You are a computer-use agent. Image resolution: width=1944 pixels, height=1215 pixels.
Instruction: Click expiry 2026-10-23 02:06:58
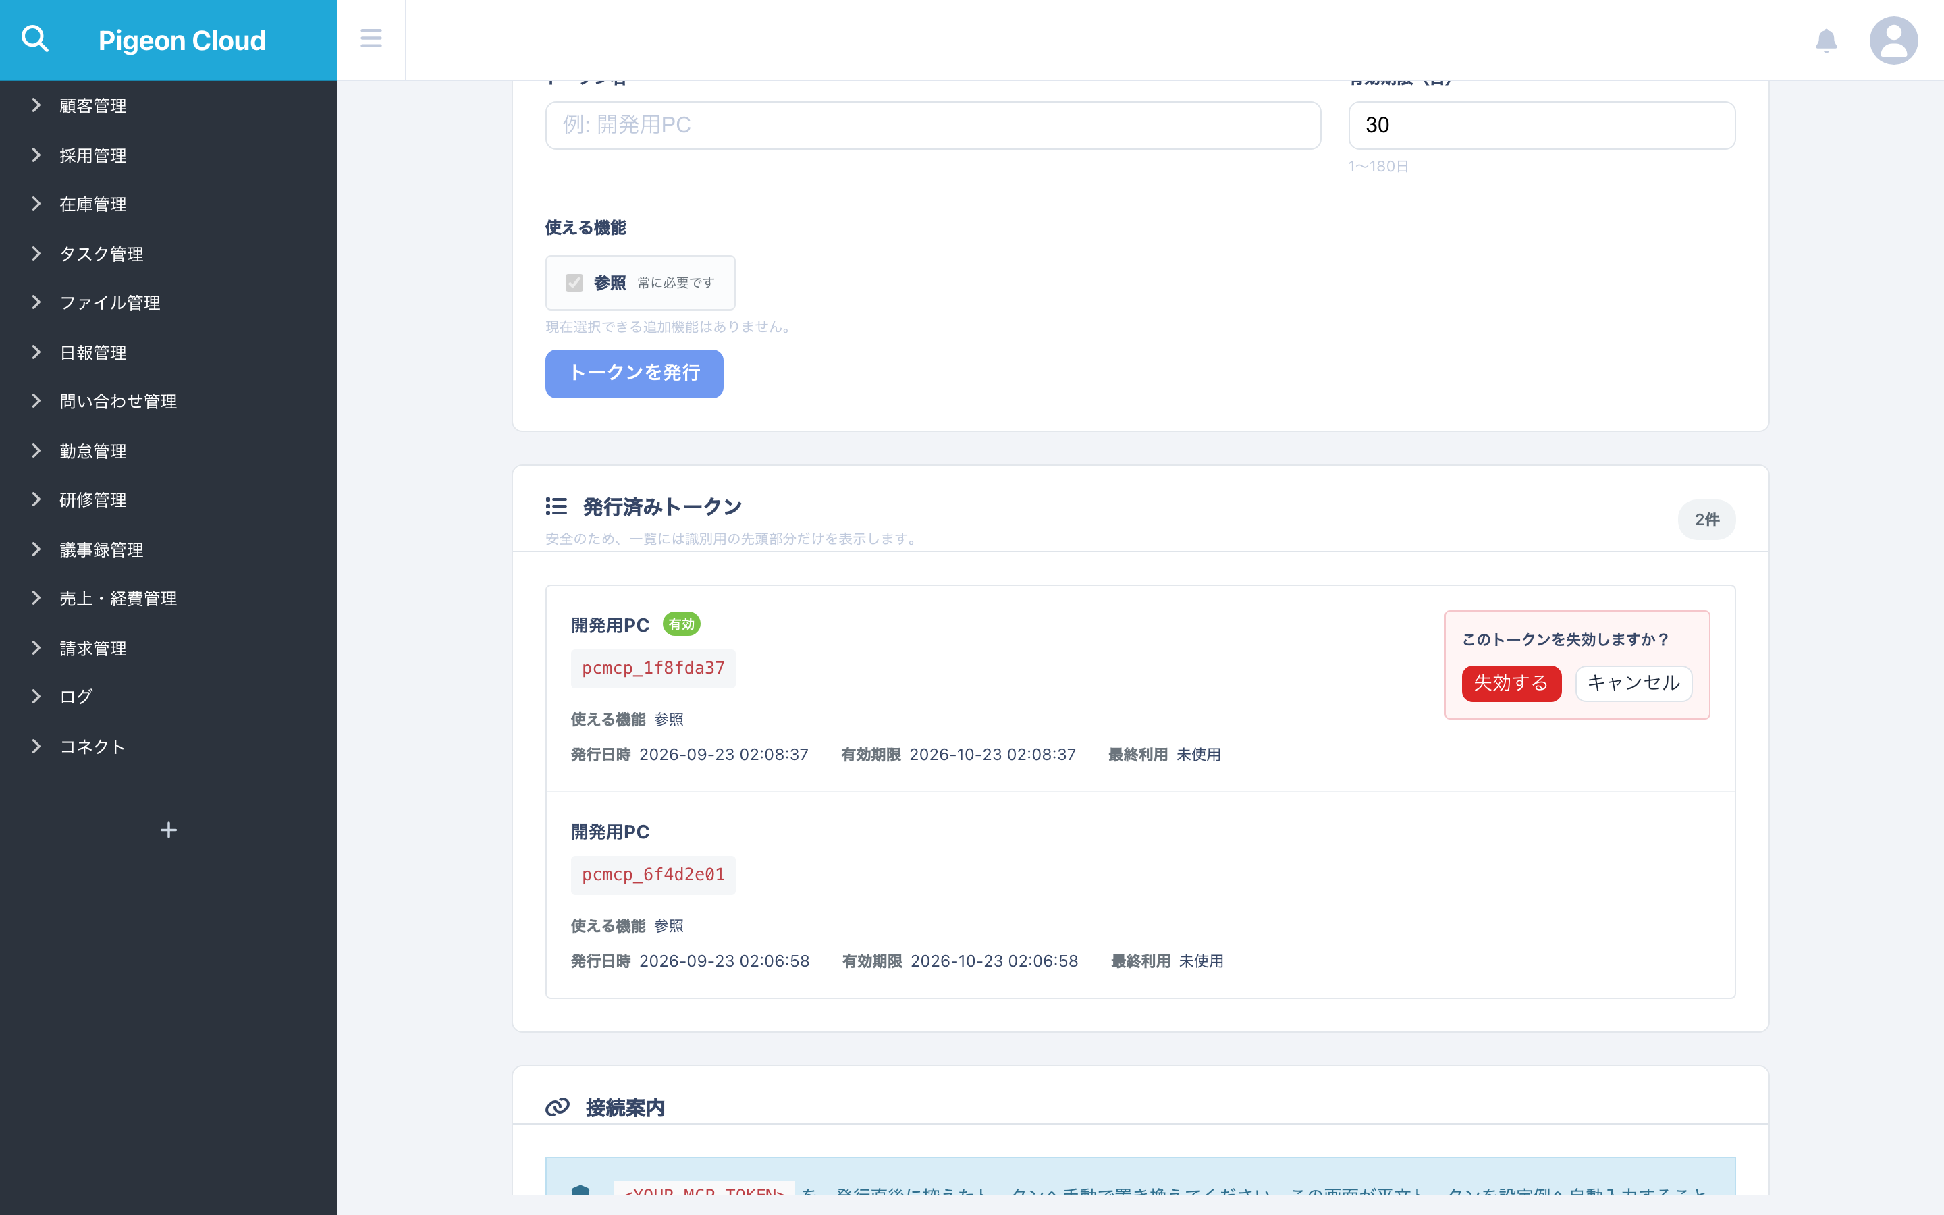click(994, 961)
